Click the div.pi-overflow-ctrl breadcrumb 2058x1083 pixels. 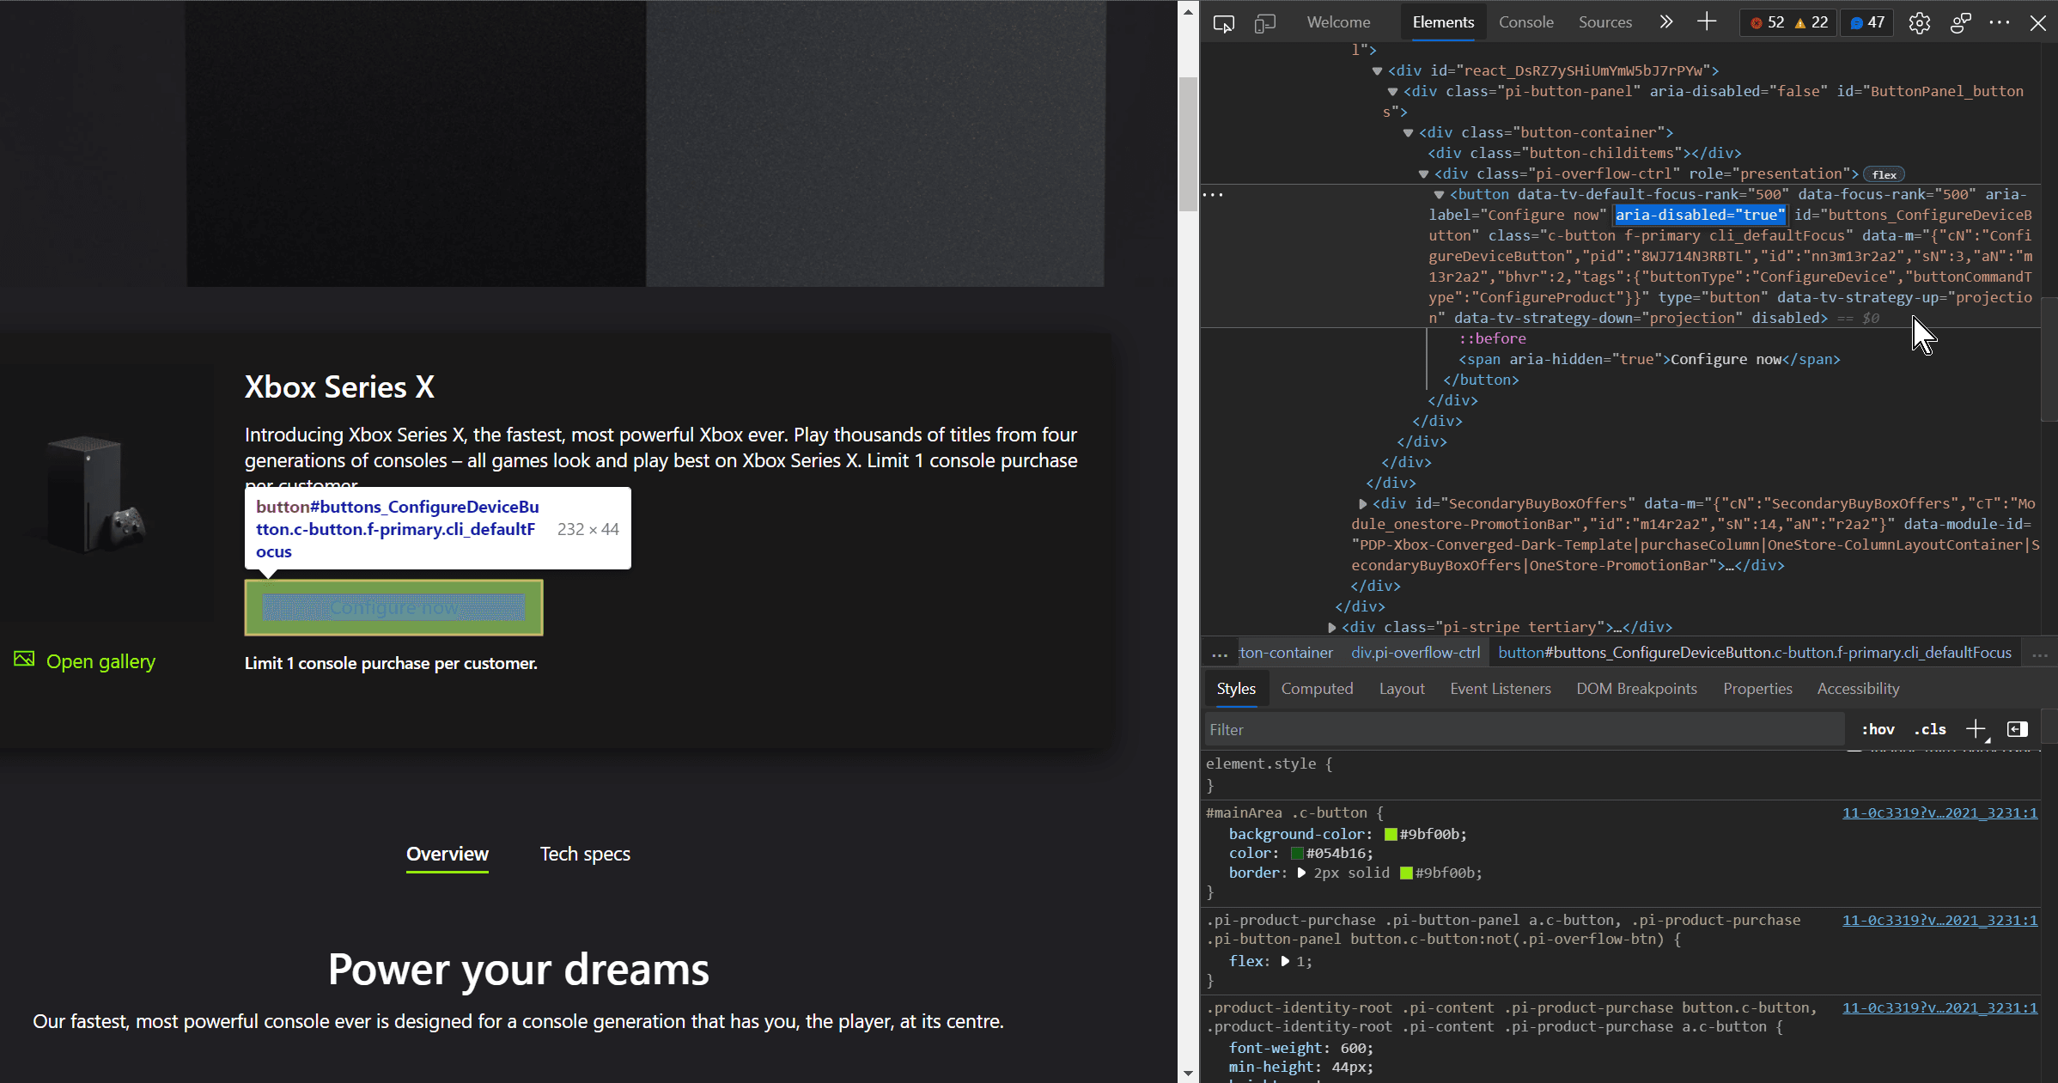click(x=1416, y=653)
